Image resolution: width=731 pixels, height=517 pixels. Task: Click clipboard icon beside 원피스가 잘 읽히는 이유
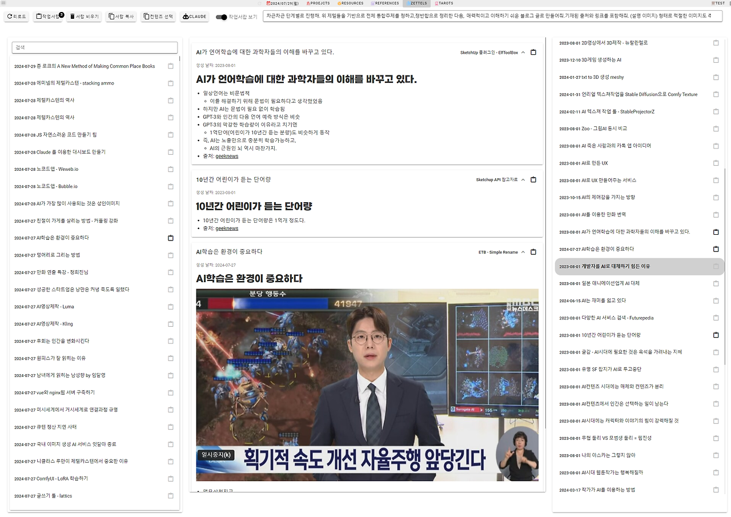pos(171,358)
